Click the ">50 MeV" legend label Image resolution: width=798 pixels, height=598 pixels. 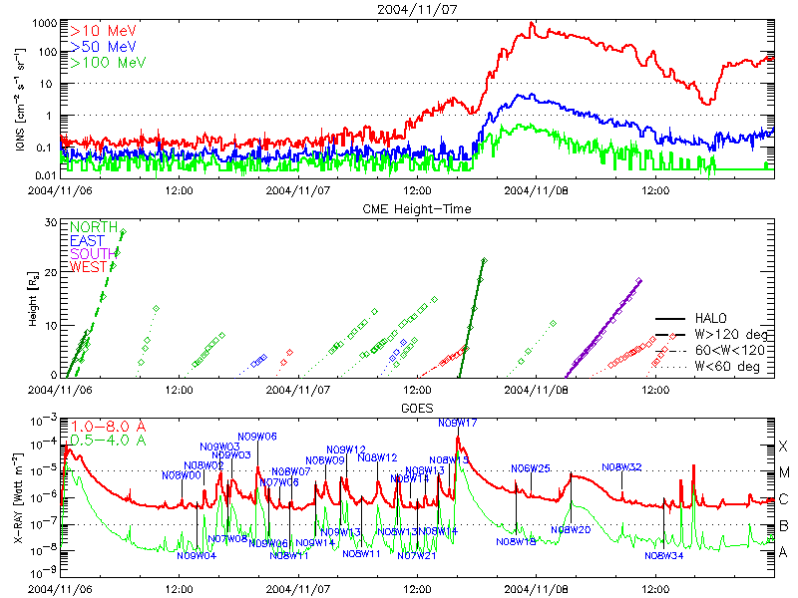tap(104, 47)
